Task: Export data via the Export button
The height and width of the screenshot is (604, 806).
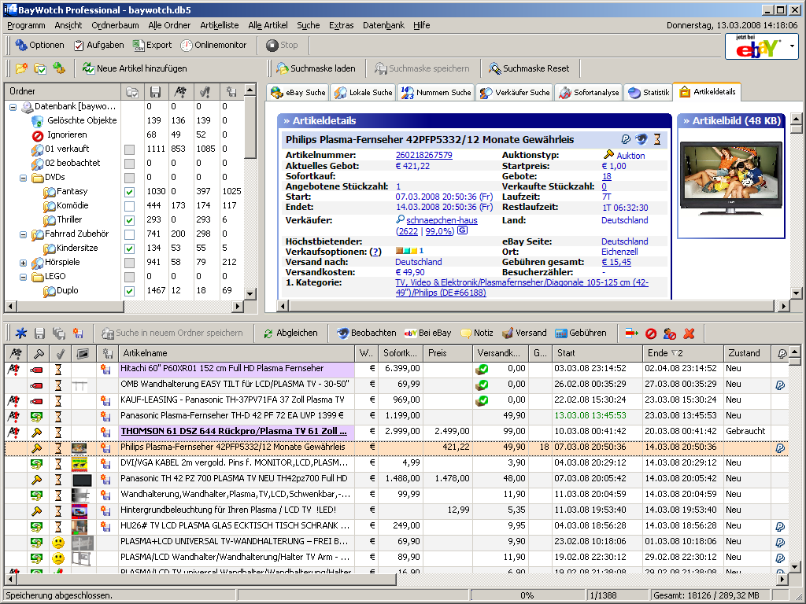Action: (152, 45)
